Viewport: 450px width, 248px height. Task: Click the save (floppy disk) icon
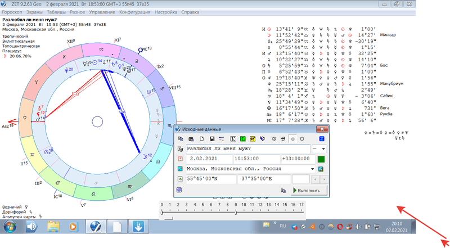pyautogui.click(x=211, y=138)
